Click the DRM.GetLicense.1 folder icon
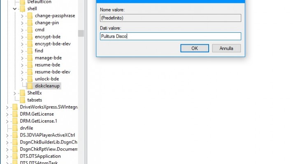Viewport: 293px width, 164px height. click(15, 121)
